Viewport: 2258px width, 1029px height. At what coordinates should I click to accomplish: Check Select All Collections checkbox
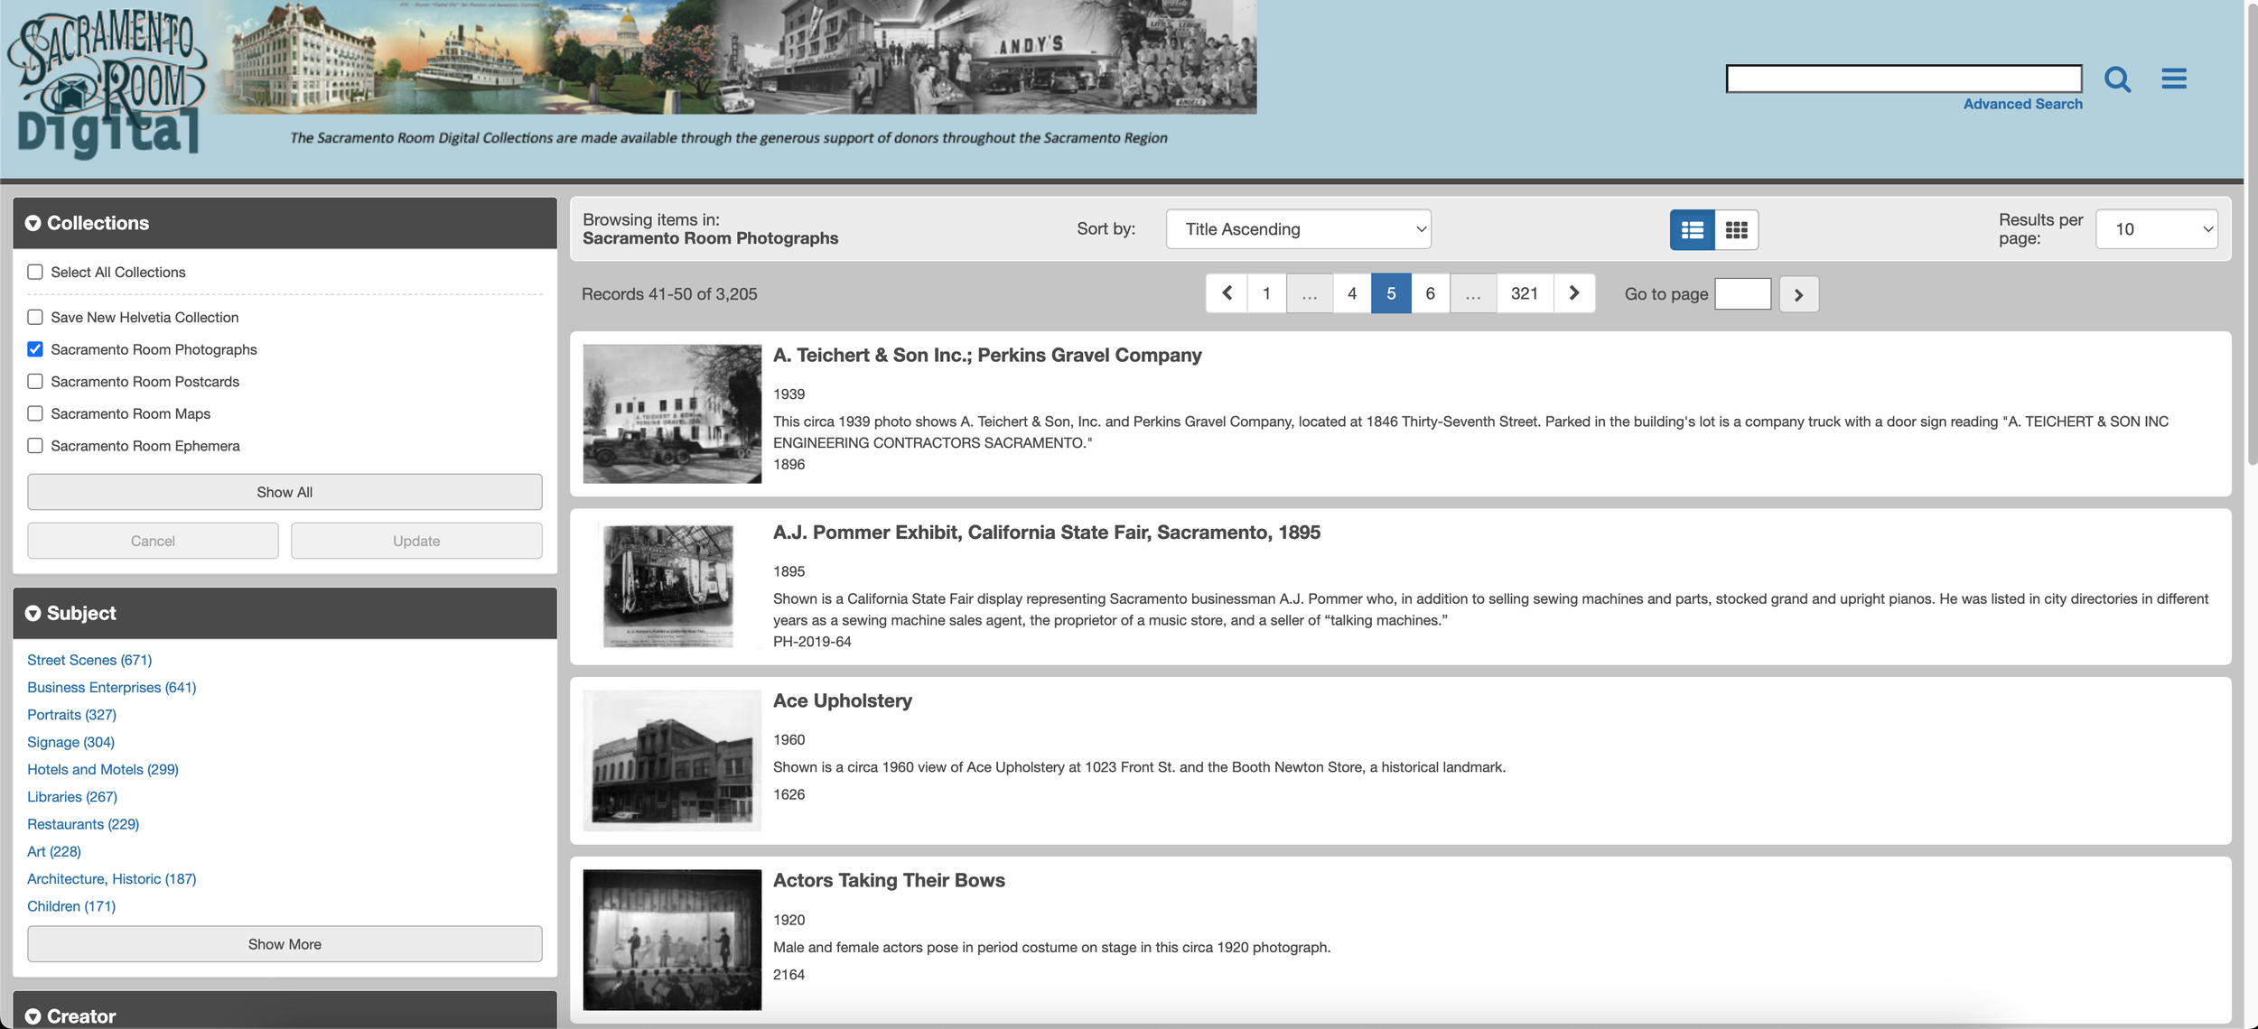click(x=35, y=273)
